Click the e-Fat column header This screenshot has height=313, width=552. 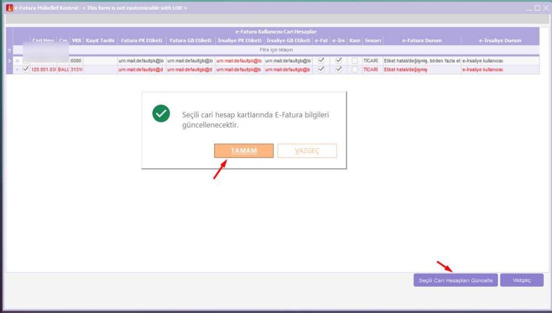tap(321, 40)
